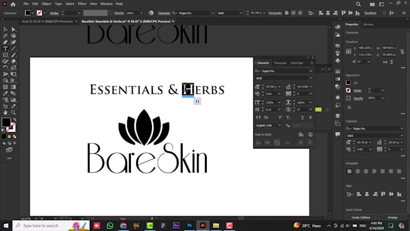Viewport: 410px width, 231px height.
Task: Click large fill swatch in toolbar
Action: point(6,122)
